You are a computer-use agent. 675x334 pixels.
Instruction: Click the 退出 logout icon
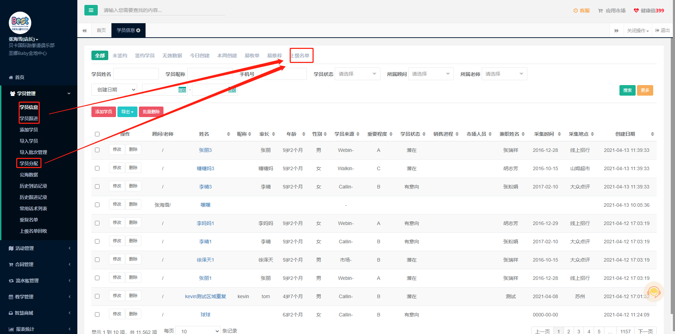657,31
